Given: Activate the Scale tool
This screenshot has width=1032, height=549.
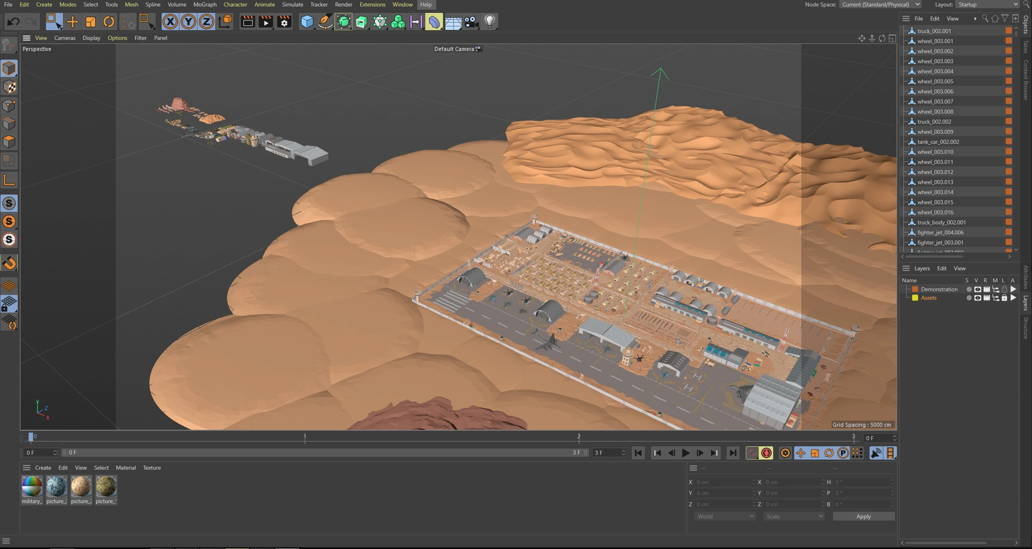Looking at the screenshot, I should [91, 22].
